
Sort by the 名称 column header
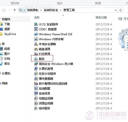point(37,18)
